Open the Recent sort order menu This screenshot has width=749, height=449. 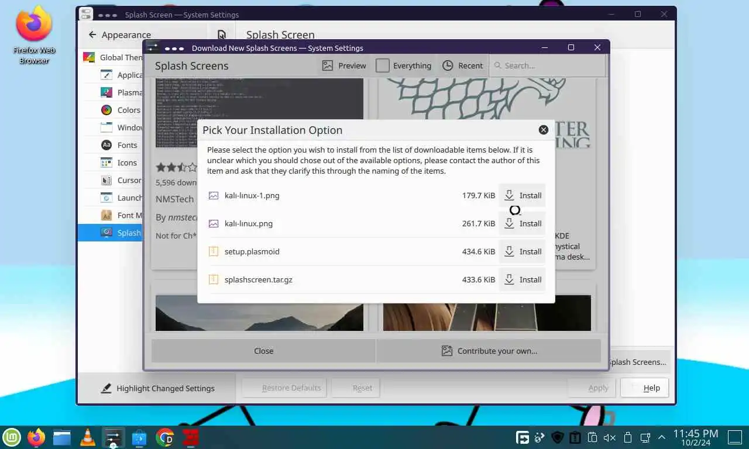[x=463, y=65]
